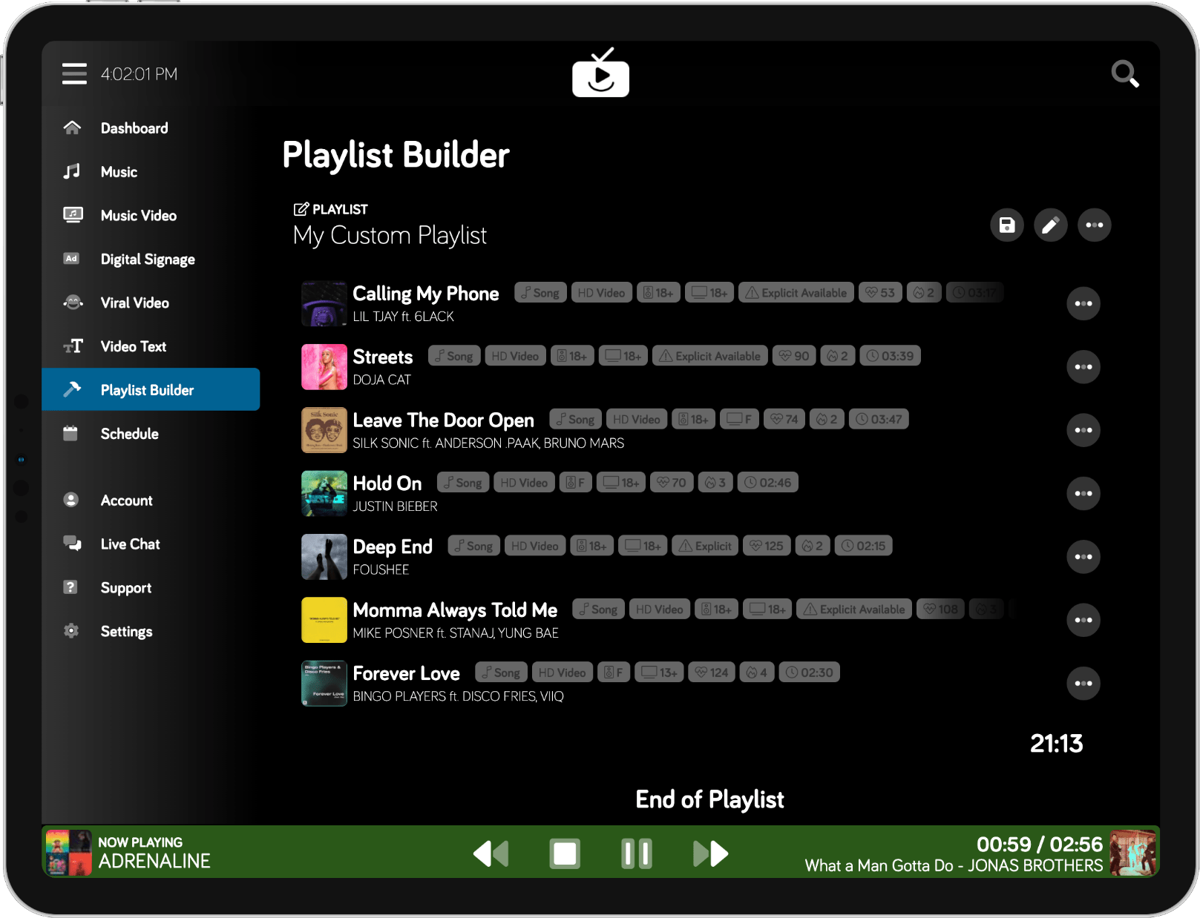The height and width of the screenshot is (918, 1200).
Task: Open Viral Video section
Action: (x=151, y=303)
